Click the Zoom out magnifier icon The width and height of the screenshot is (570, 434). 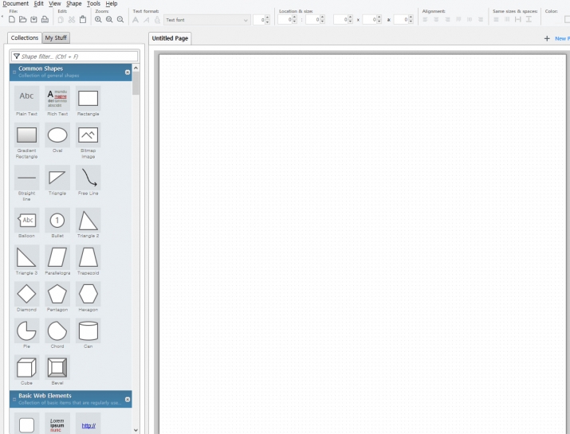pos(120,20)
